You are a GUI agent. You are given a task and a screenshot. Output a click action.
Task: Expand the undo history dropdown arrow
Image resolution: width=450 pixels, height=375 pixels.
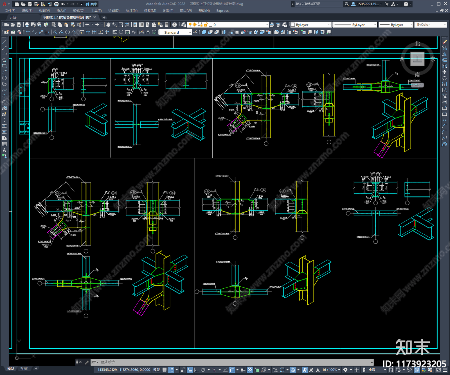(92, 25)
